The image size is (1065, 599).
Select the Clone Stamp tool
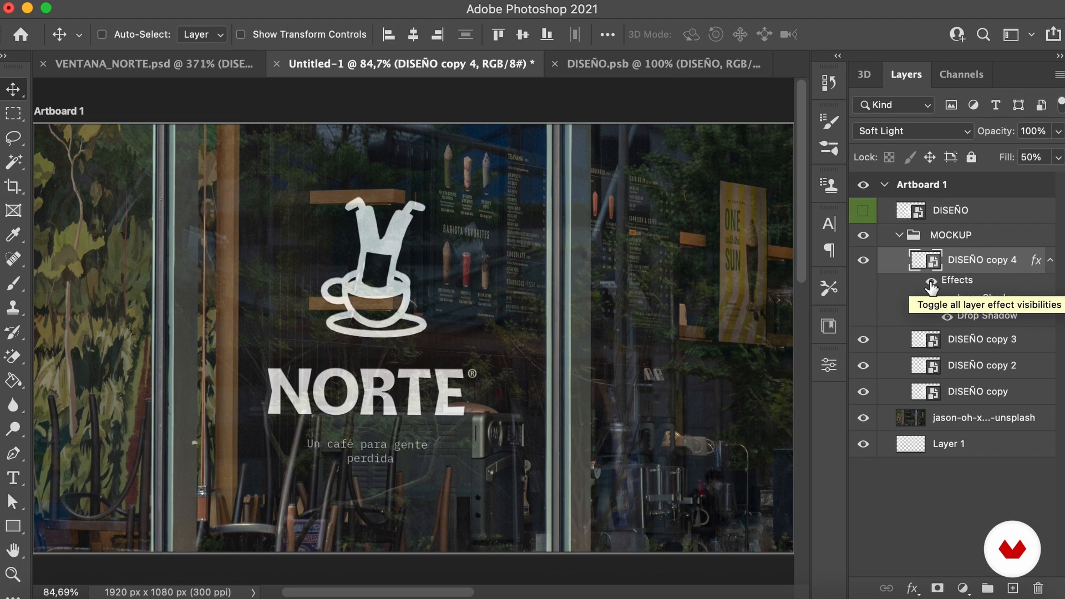pyautogui.click(x=13, y=308)
